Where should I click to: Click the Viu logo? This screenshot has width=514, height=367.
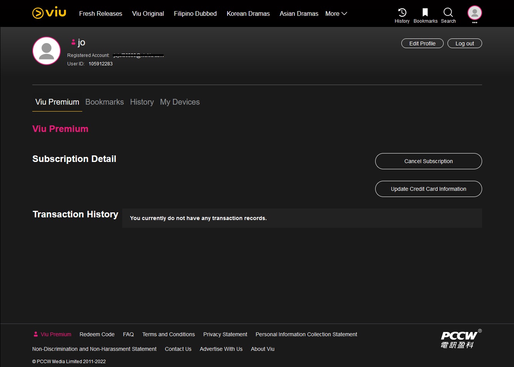click(x=49, y=13)
